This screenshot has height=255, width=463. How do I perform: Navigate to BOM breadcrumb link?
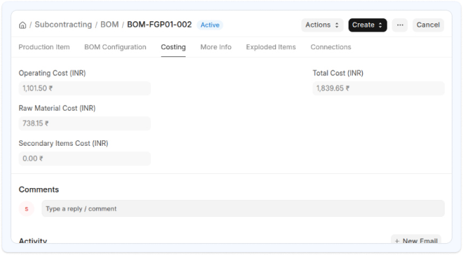(109, 25)
